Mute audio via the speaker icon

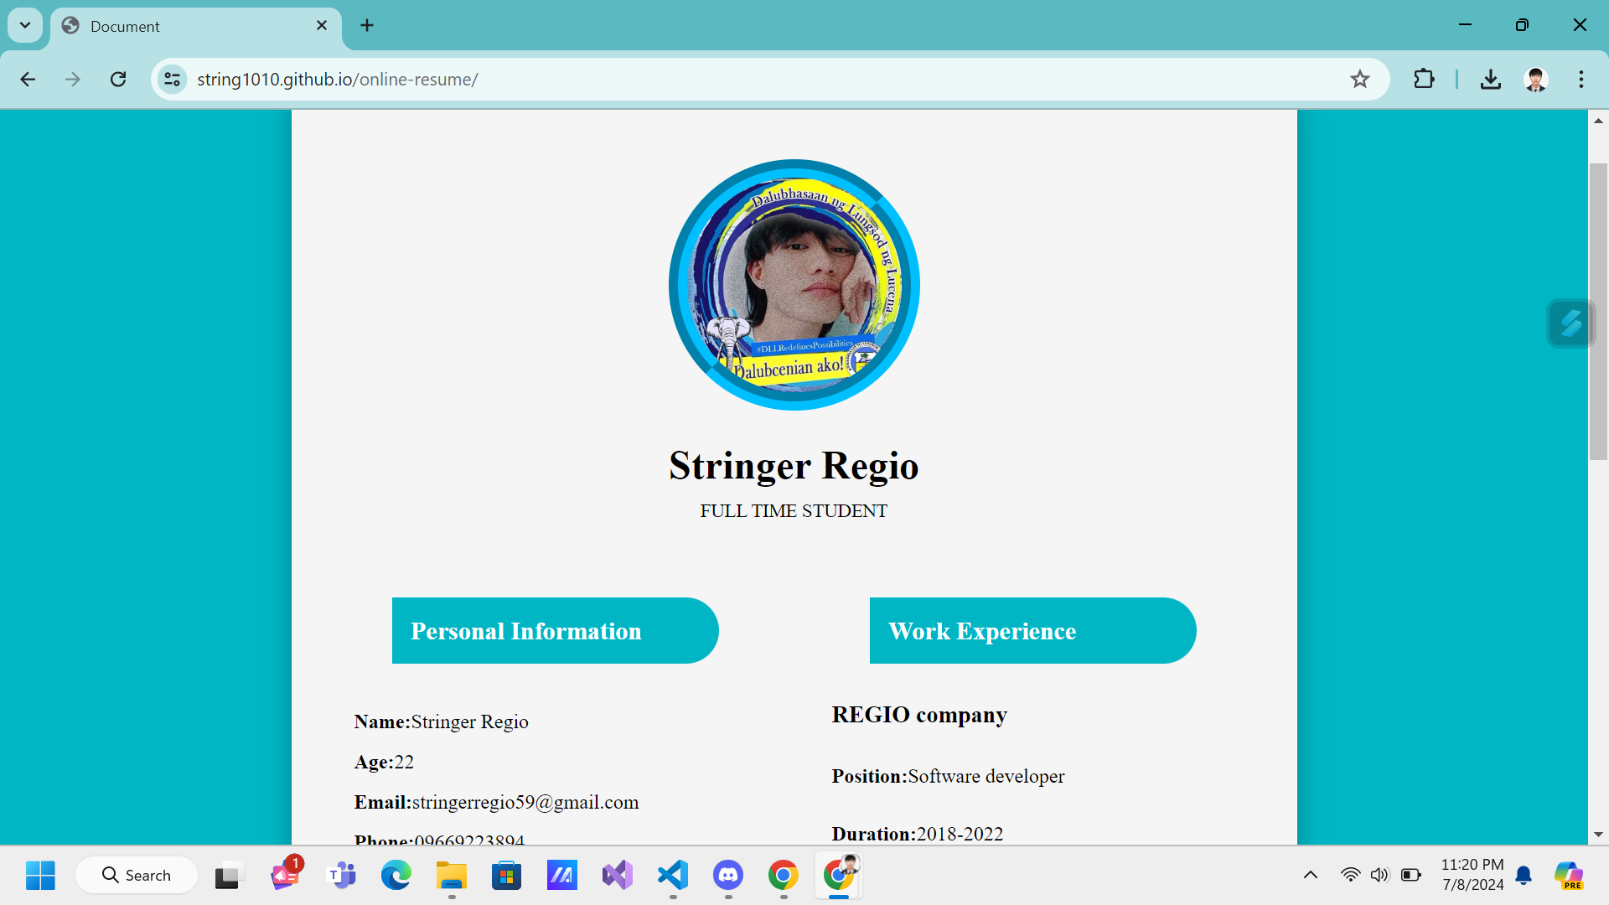(1380, 875)
